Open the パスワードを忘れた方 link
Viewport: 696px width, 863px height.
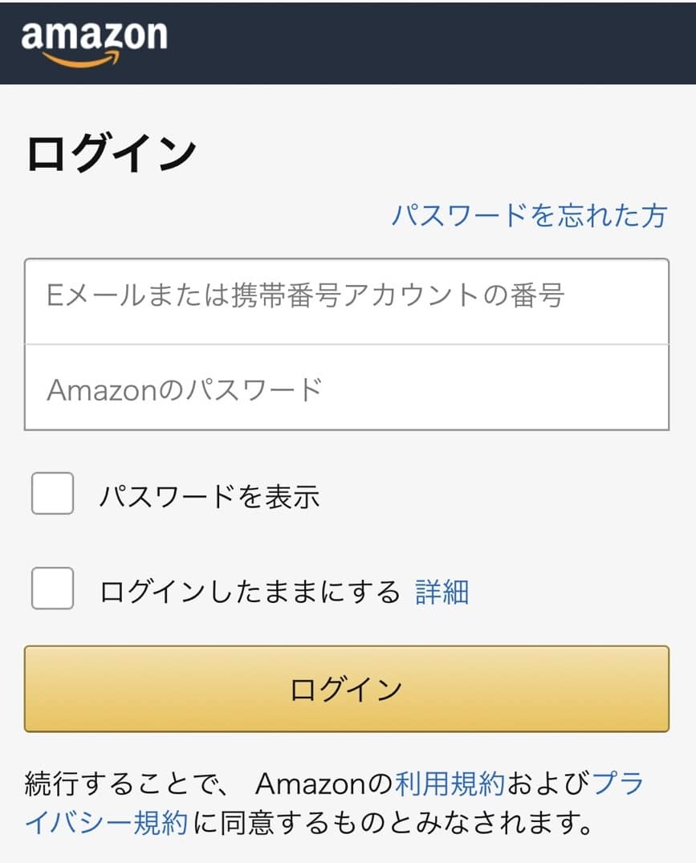pos(529,214)
